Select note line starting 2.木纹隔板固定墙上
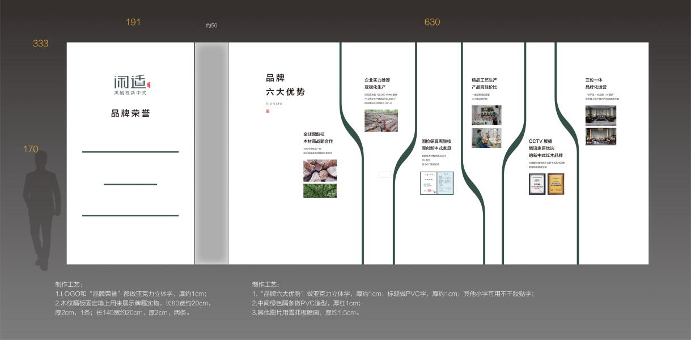Image resolution: width=691 pixels, height=340 pixels. (133, 303)
